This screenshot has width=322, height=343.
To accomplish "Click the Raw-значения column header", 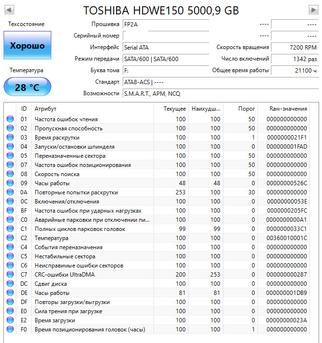I will [288, 109].
